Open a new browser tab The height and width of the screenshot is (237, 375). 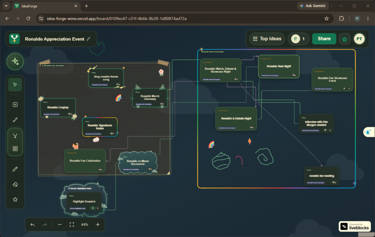[87, 6]
